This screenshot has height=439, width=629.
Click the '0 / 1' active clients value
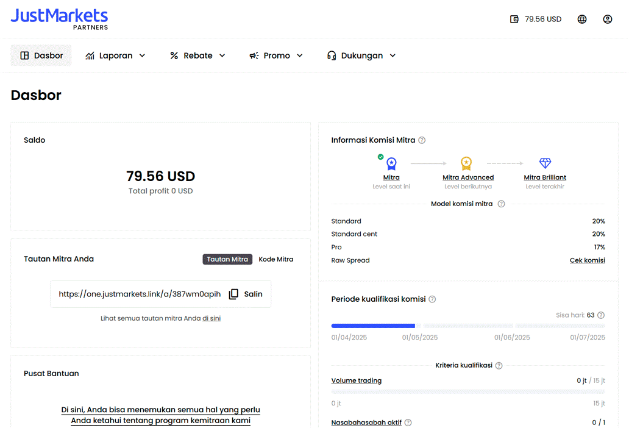pos(599,423)
